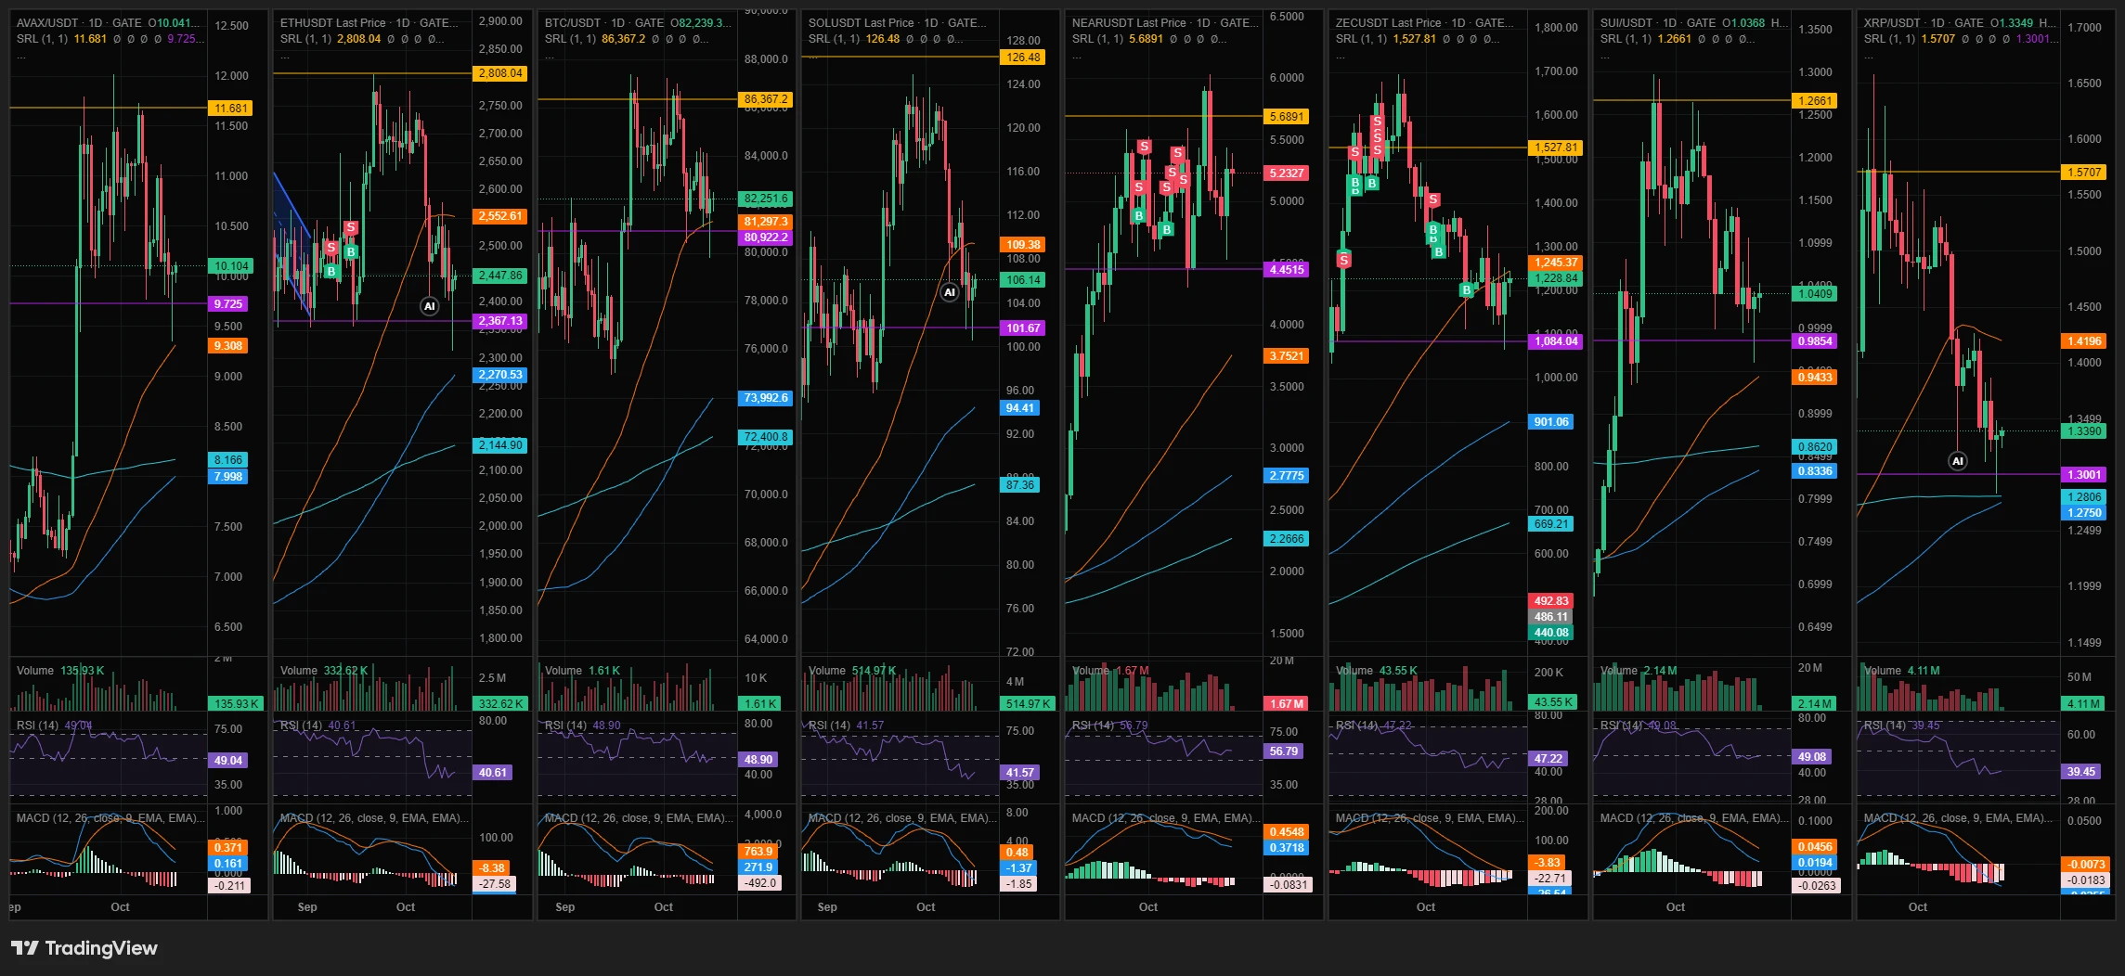Select the AVAX/USDT symbol title
The height and width of the screenshot is (976, 2125).
coord(47,23)
